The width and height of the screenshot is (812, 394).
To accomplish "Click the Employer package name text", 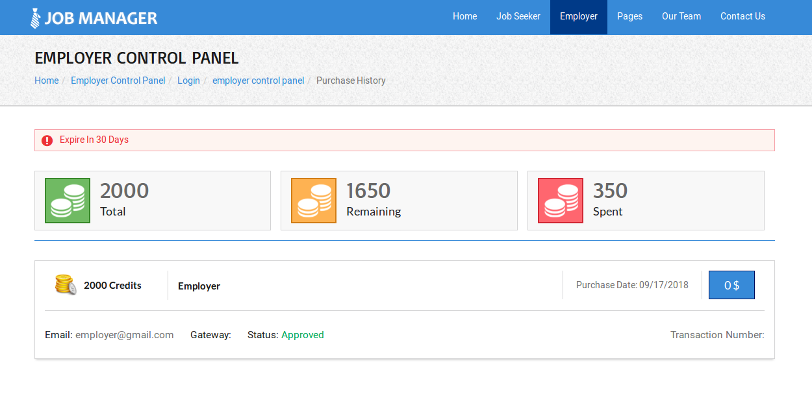I will pos(199,286).
